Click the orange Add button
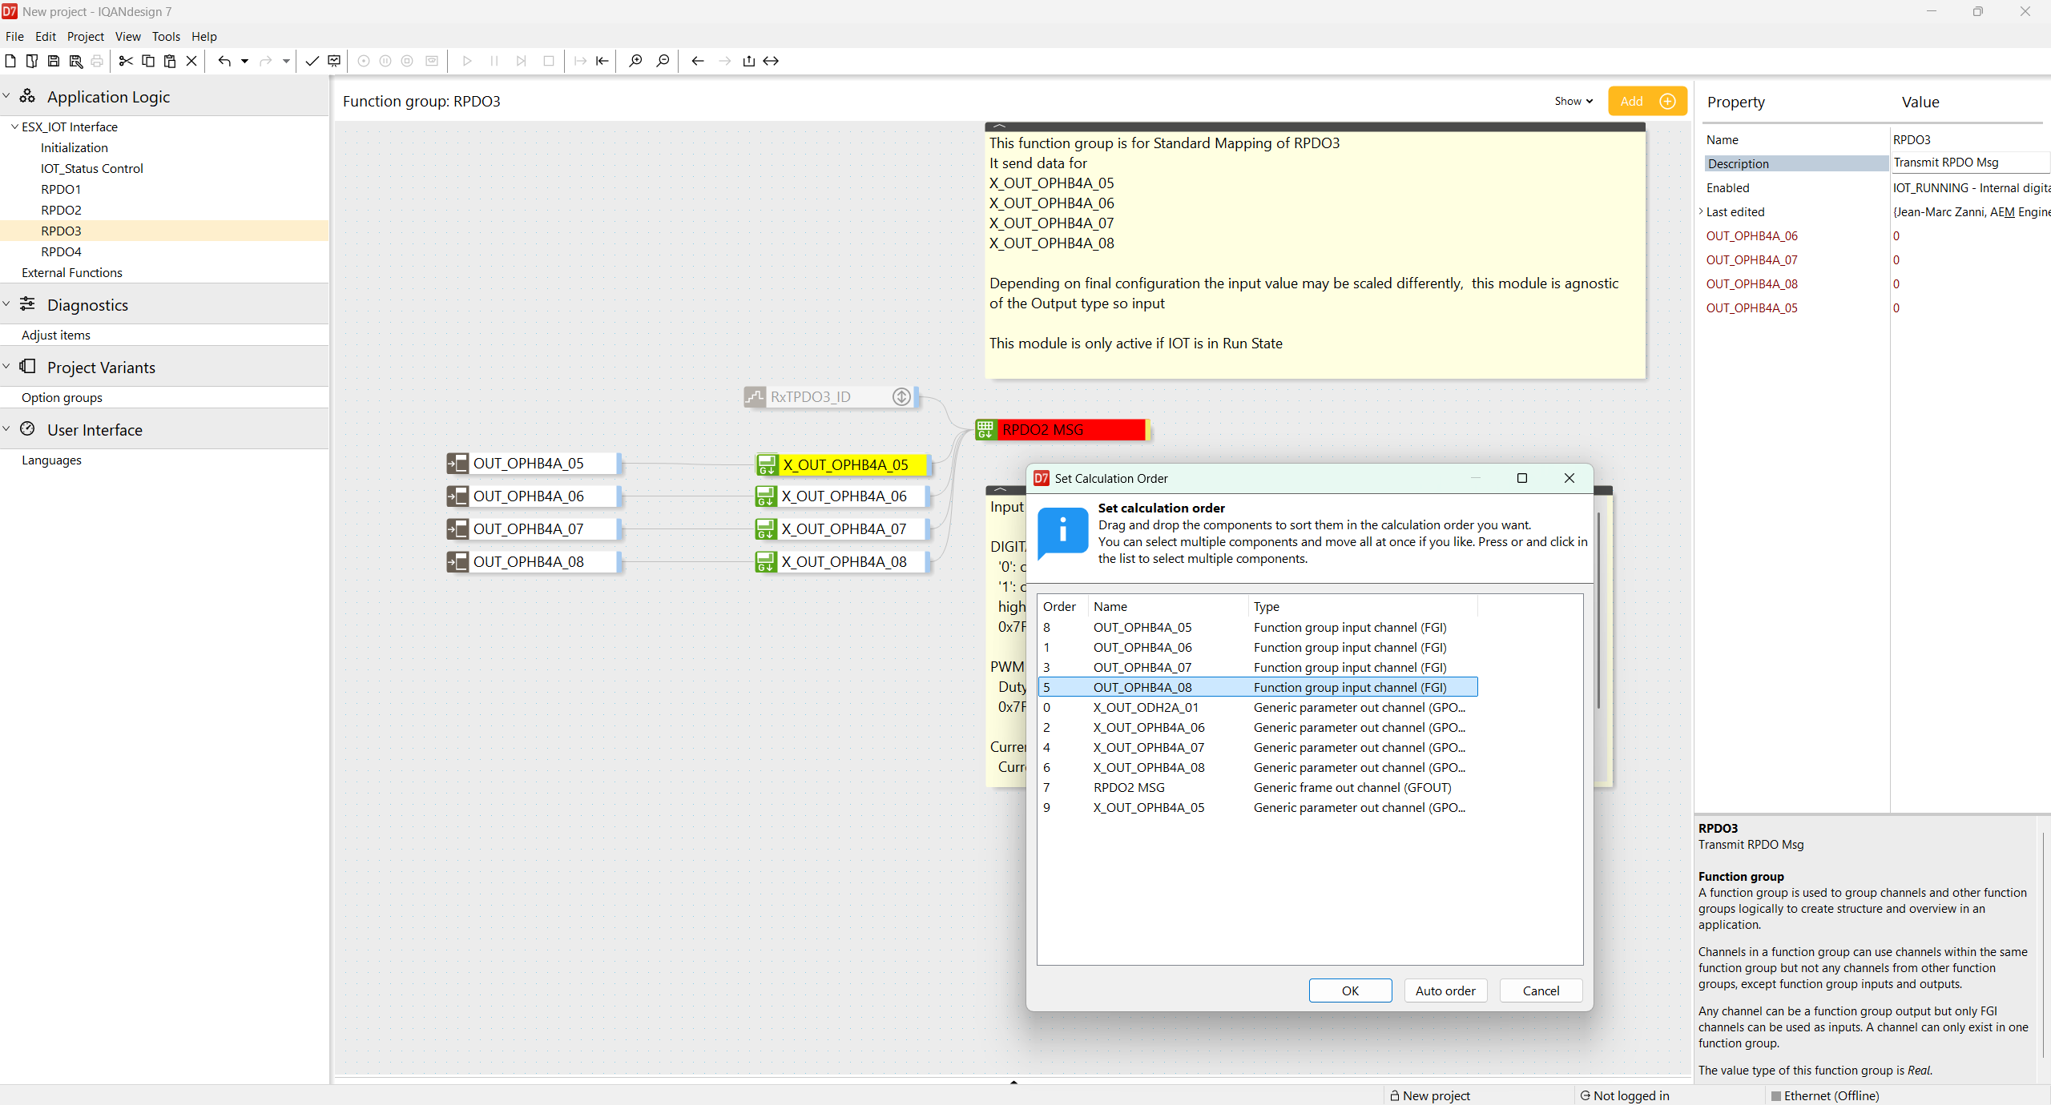Screen dimensions: 2051x1105 pos(1647,101)
